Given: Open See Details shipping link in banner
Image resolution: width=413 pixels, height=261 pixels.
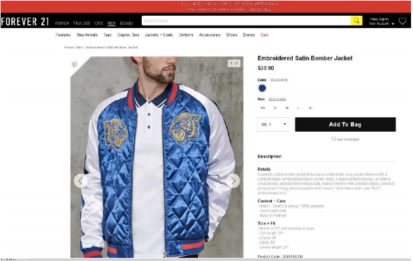Looking at the screenshot, I should click(x=260, y=9).
